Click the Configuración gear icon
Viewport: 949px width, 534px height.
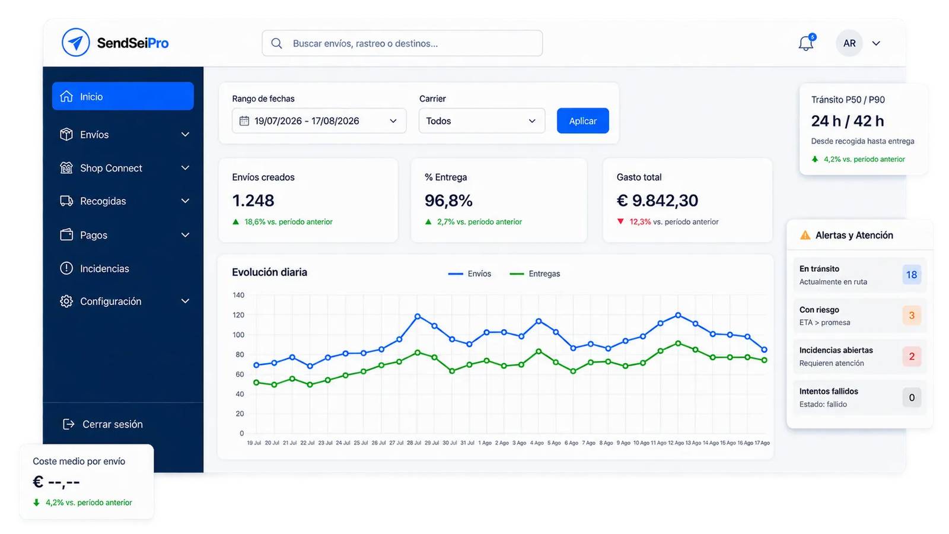point(66,301)
